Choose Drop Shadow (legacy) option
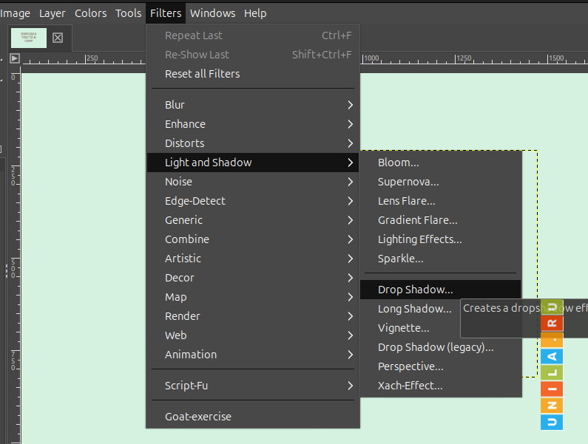Image resolution: width=588 pixels, height=444 pixels. [435, 347]
